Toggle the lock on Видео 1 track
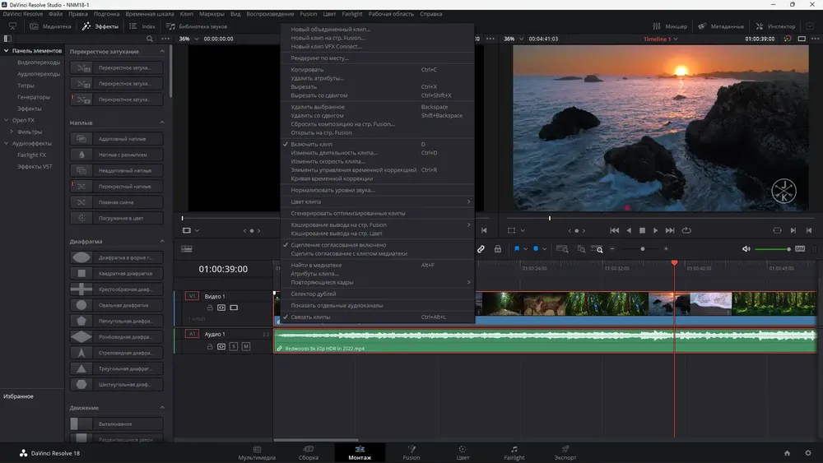This screenshot has width=823, height=463. [x=210, y=308]
